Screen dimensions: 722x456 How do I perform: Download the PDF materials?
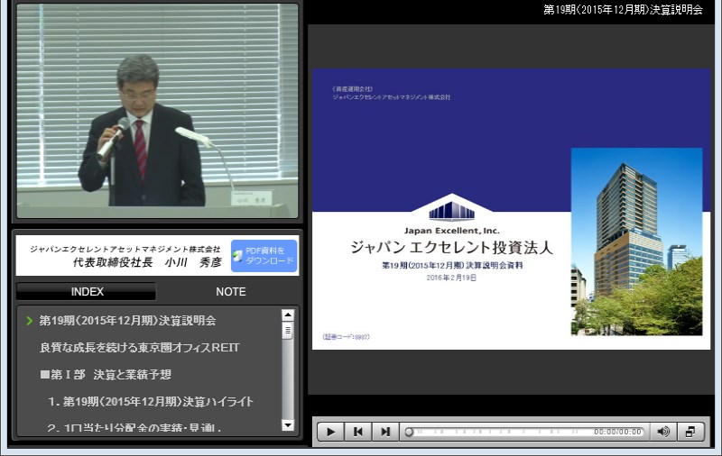[264, 256]
